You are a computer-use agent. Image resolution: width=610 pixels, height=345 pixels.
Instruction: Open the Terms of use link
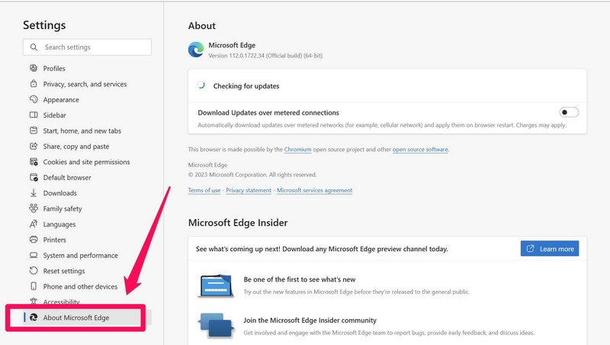coord(204,190)
